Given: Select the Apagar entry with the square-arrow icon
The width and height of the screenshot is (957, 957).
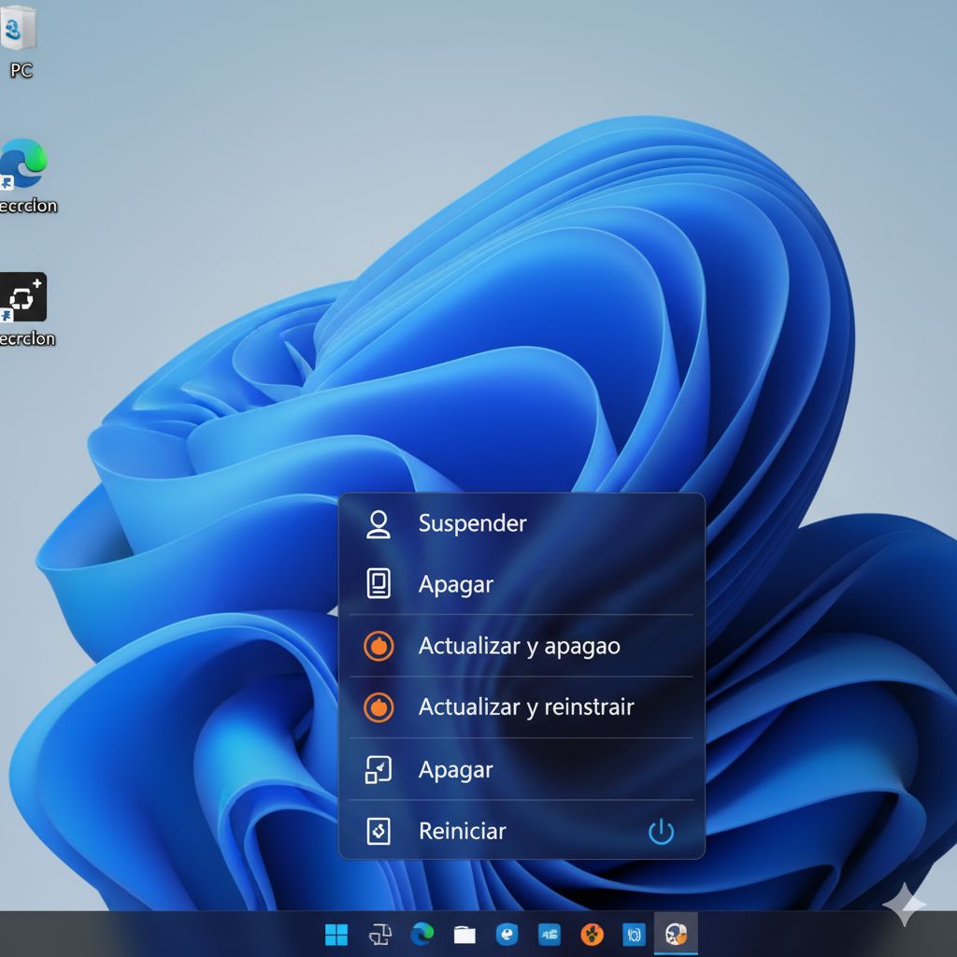Looking at the screenshot, I should [521, 770].
